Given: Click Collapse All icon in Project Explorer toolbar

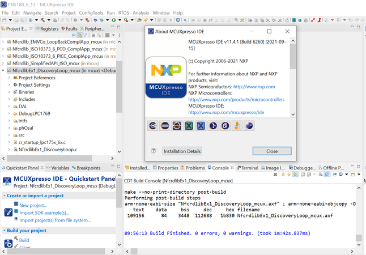Looking at the screenshot, I should pyautogui.click(x=74, y=35).
